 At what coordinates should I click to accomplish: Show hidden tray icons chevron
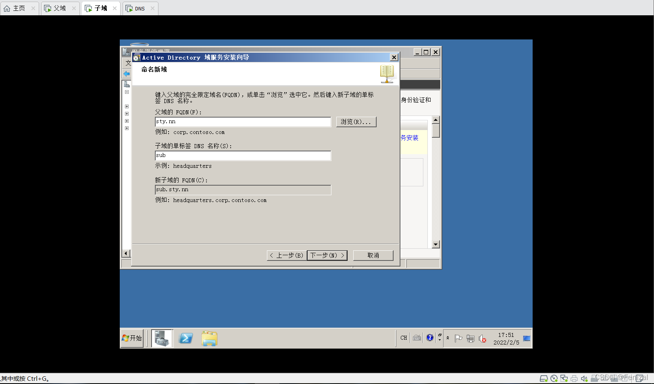[x=448, y=338]
